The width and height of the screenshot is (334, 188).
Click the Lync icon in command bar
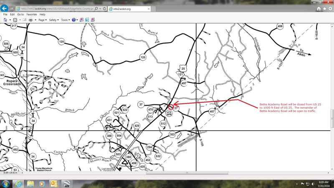[87, 20]
